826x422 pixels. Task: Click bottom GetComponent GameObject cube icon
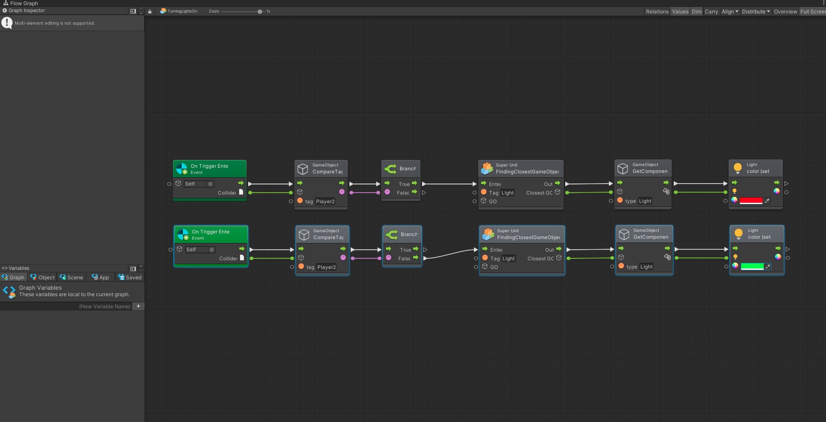(624, 234)
